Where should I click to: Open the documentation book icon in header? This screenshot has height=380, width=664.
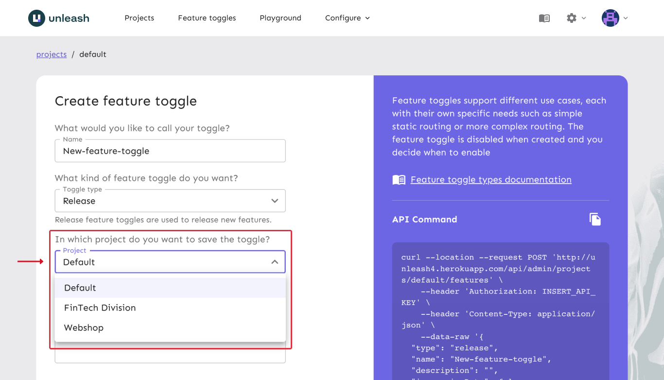tap(544, 18)
